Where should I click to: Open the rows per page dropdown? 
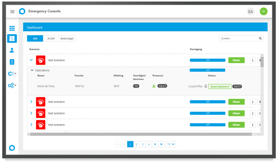coord(171,144)
